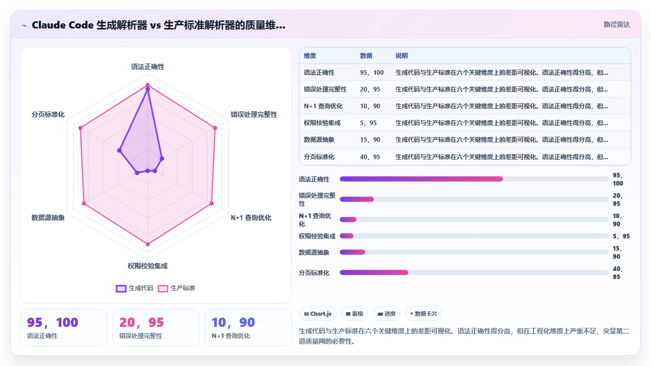Click the 错误处理完整性 progress bar
Viewport: 651px width, 366px height.
(474, 199)
